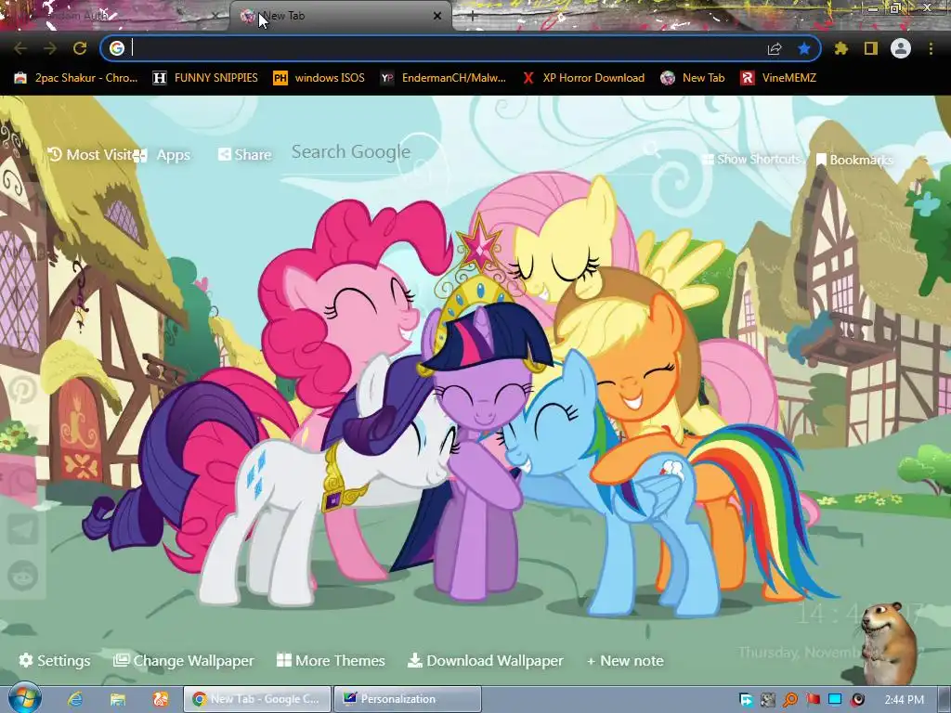Click the orange app icon beside Explorer
Image resolution: width=951 pixels, height=713 pixels.
point(160,699)
